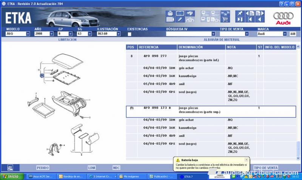The image size is (302, 180).
Task: Open the list view icon below the printer
Action: (x=170, y=20)
